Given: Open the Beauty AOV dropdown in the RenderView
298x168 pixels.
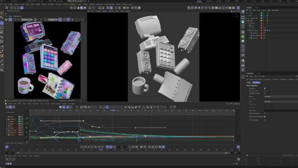Looking at the screenshot, I should point(26,19).
